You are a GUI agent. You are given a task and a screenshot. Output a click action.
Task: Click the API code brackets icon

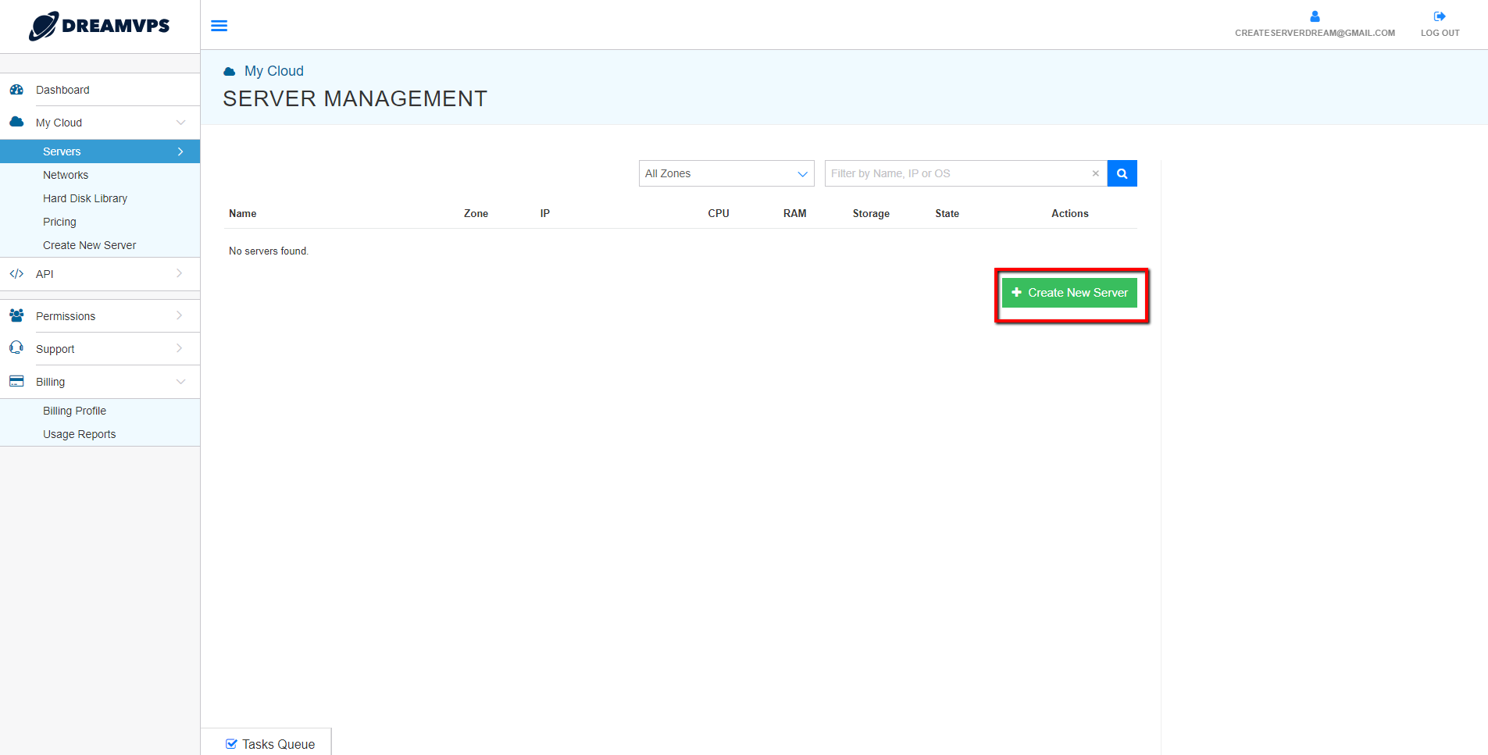click(16, 274)
